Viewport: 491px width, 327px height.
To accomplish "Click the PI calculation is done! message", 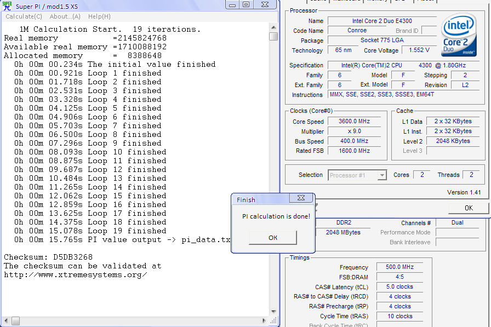I will [x=276, y=216].
